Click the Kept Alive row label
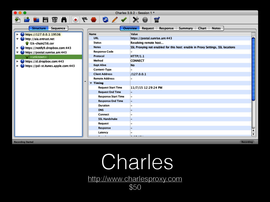270x202 pixels. (x=100, y=65)
